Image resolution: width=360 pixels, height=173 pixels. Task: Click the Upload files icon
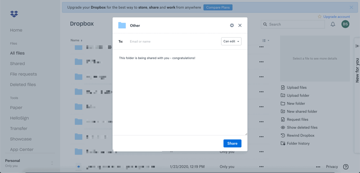click(x=283, y=88)
